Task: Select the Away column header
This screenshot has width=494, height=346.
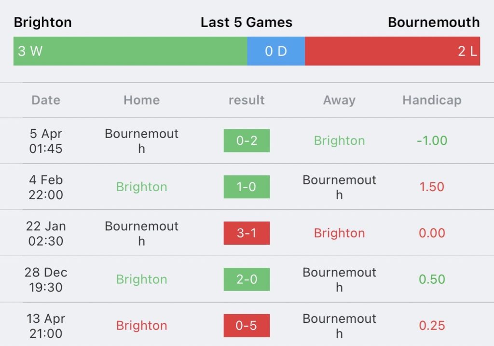Action: pos(339,100)
